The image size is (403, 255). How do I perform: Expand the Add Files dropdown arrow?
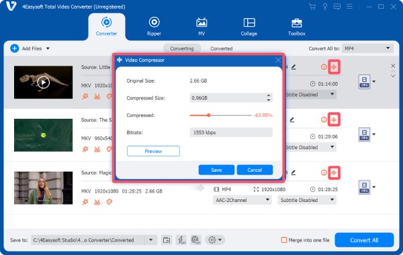[48, 48]
